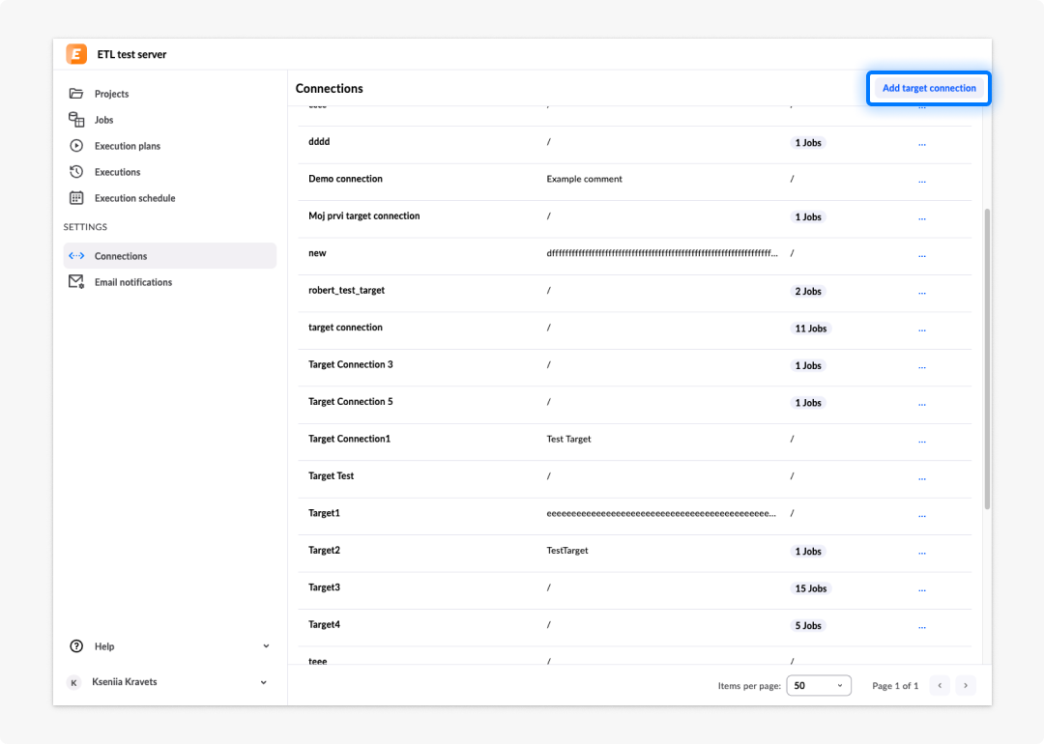Click the 11 Jobs badge

[x=810, y=329]
